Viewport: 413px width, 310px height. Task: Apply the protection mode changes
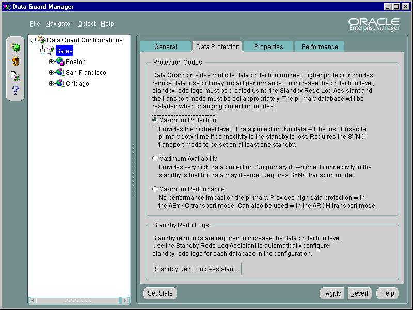(x=332, y=293)
